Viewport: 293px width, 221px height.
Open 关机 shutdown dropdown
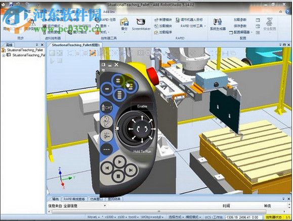[102, 32]
